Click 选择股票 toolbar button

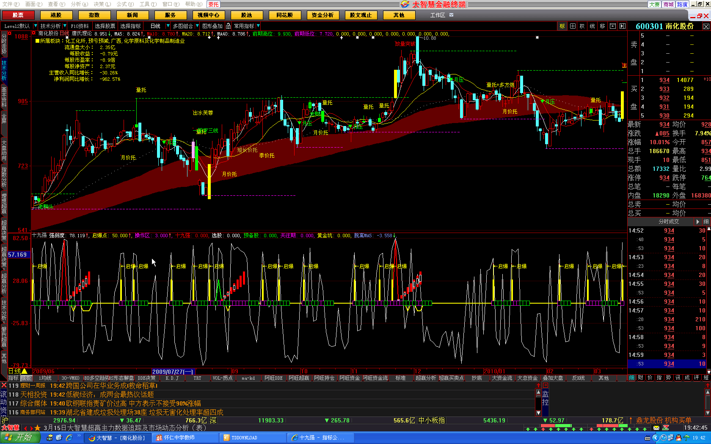pyautogui.click(x=105, y=26)
